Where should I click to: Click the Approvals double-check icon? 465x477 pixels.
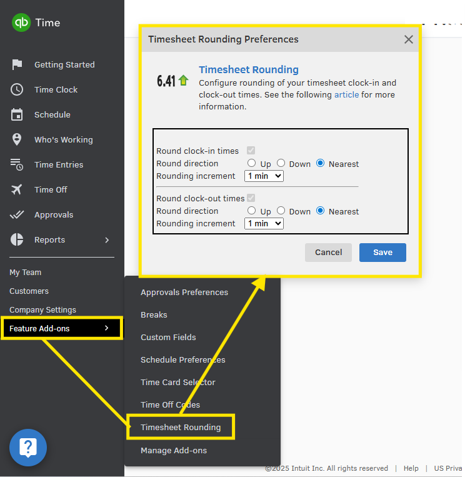pyautogui.click(x=17, y=215)
